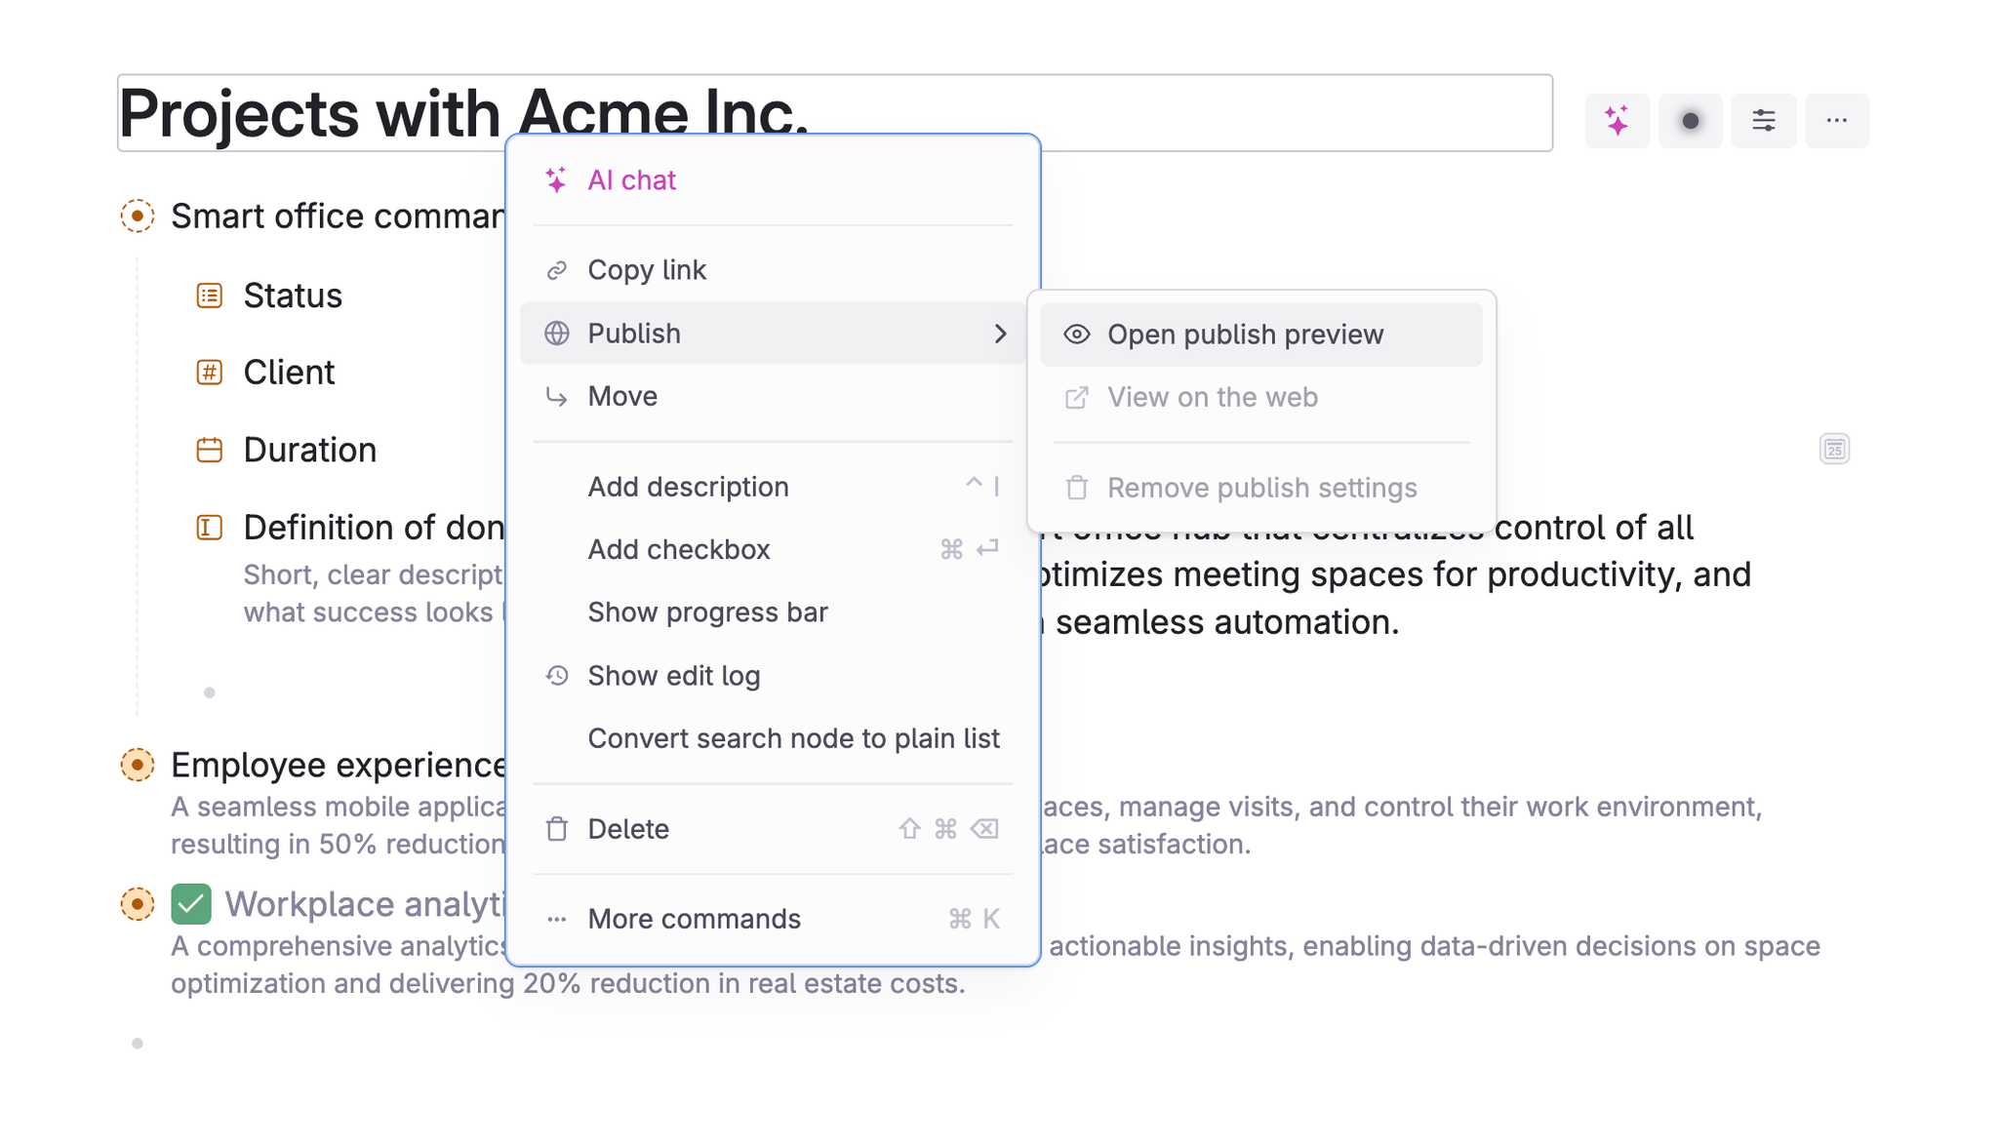
Task: Click empty bullet under Definition of done
Action: (210, 692)
